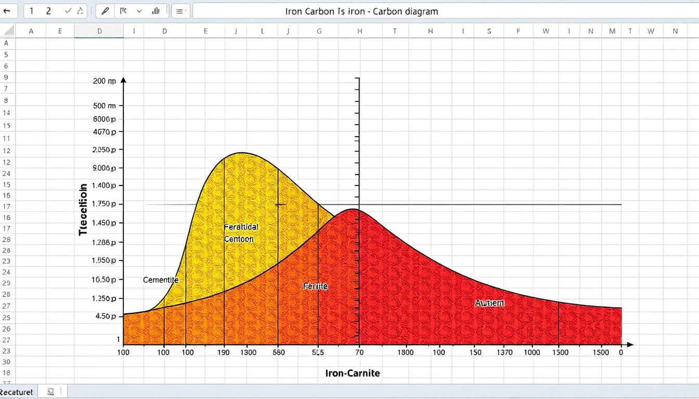The image size is (699, 399).
Task: Click the 190 x-axis value
Action: 224,352
